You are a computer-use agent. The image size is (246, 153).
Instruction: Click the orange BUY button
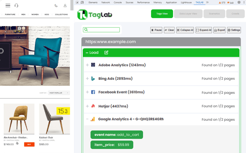point(29,144)
